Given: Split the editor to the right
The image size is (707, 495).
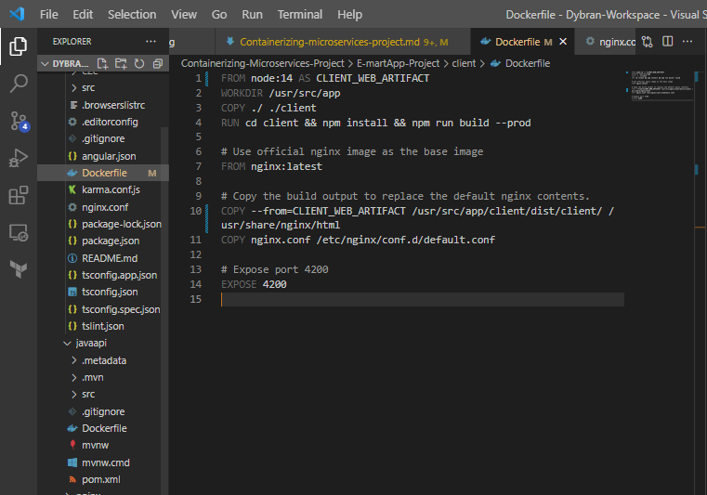Looking at the screenshot, I should coord(668,42).
